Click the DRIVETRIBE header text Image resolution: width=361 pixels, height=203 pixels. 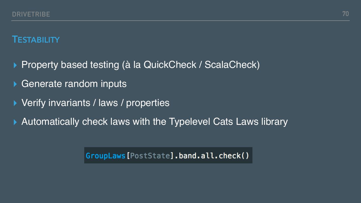pos(31,15)
